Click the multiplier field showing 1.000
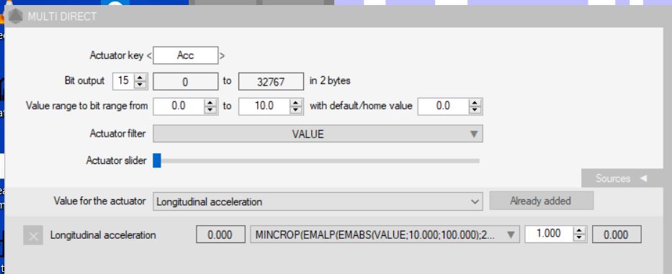The height and width of the screenshot is (274, 672). (549, 234)
